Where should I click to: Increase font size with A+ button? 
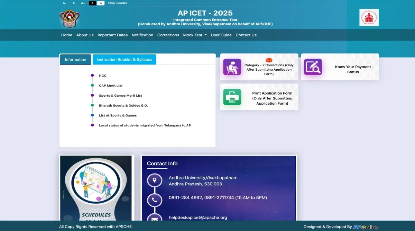pyautogui.click(x=83, y=3)
